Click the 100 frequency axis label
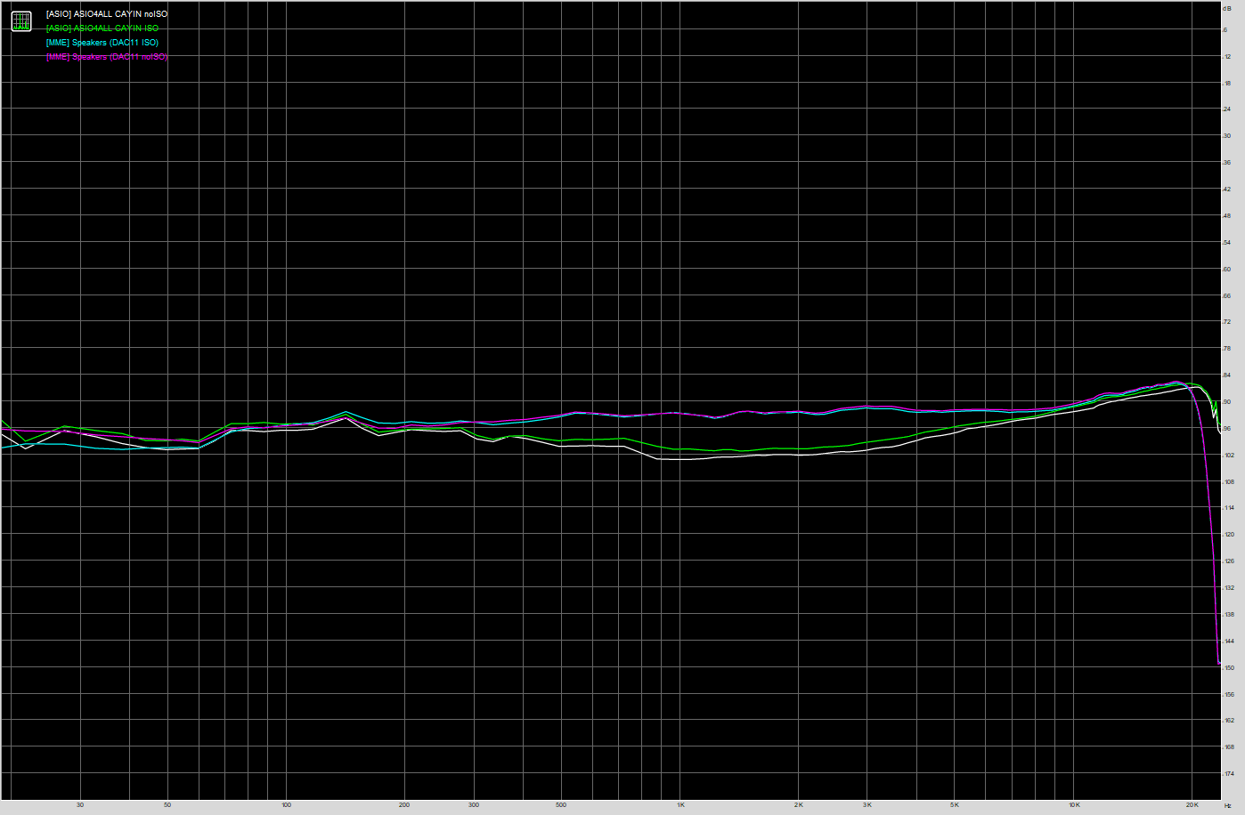The image size is (1245, 815). (286, 805)
